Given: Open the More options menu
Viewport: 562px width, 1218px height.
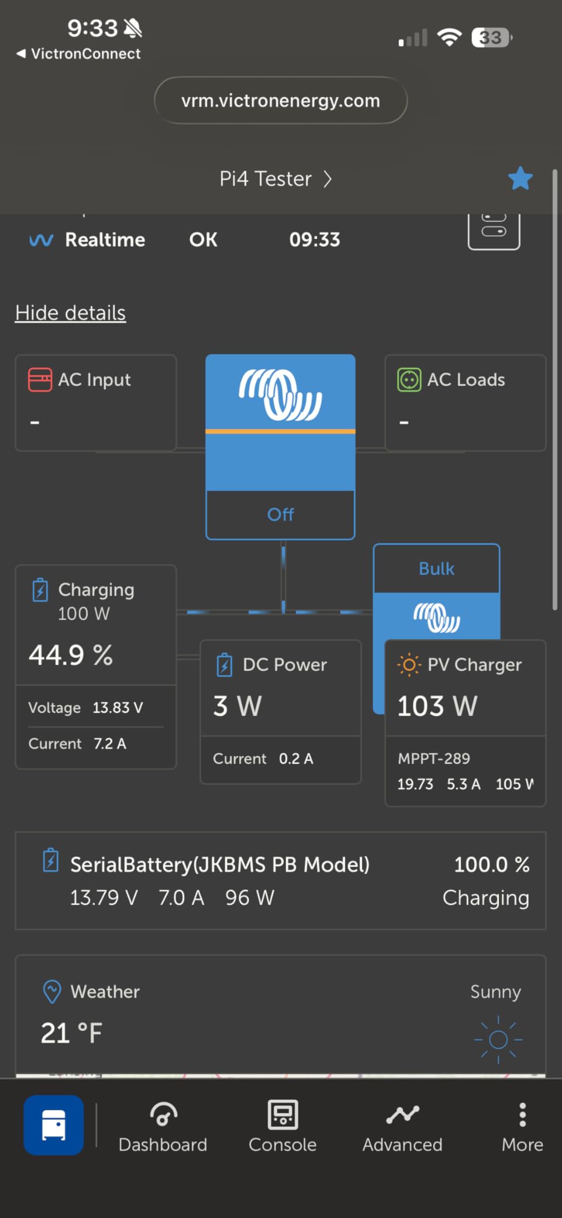Looking at the screenshot, I should click(522, 1127).
